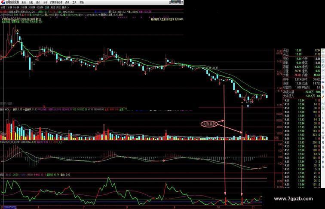Click the 2017/05/05 date label at bottom left

[x=9, y=207]
